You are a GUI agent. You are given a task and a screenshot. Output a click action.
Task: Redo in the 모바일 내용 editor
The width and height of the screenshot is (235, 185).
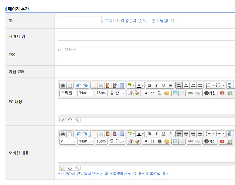[85, 134]
